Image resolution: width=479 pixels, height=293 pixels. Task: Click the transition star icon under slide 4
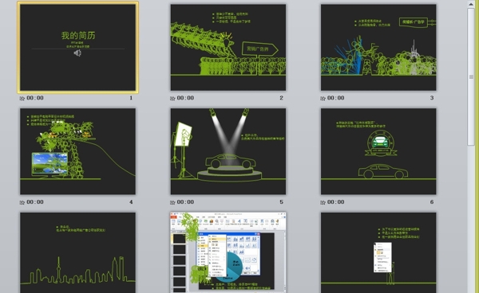click(22, 202)
